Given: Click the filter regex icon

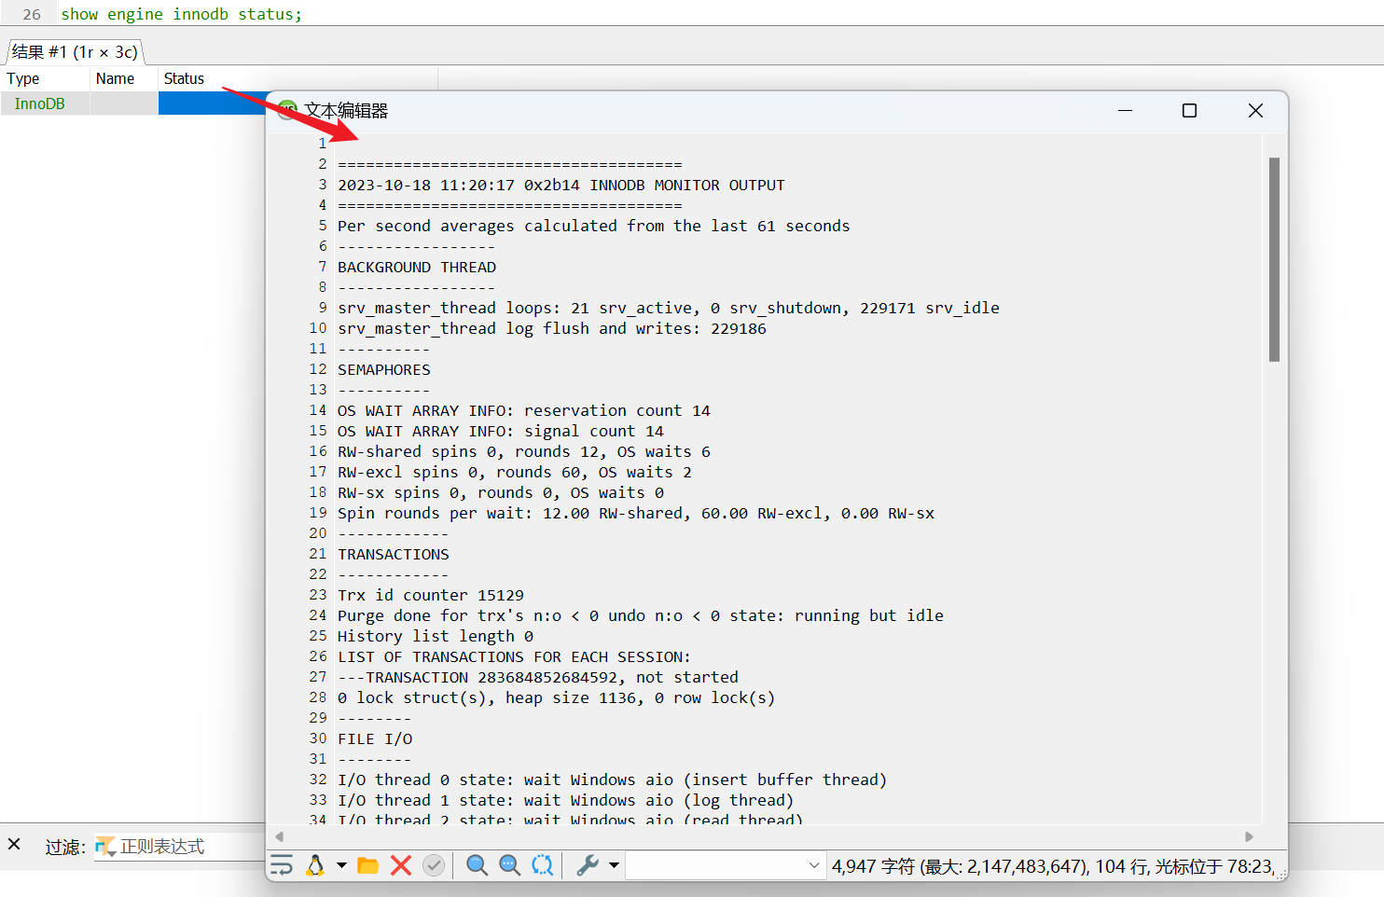Looking at the screenshot, I should 105,847.
